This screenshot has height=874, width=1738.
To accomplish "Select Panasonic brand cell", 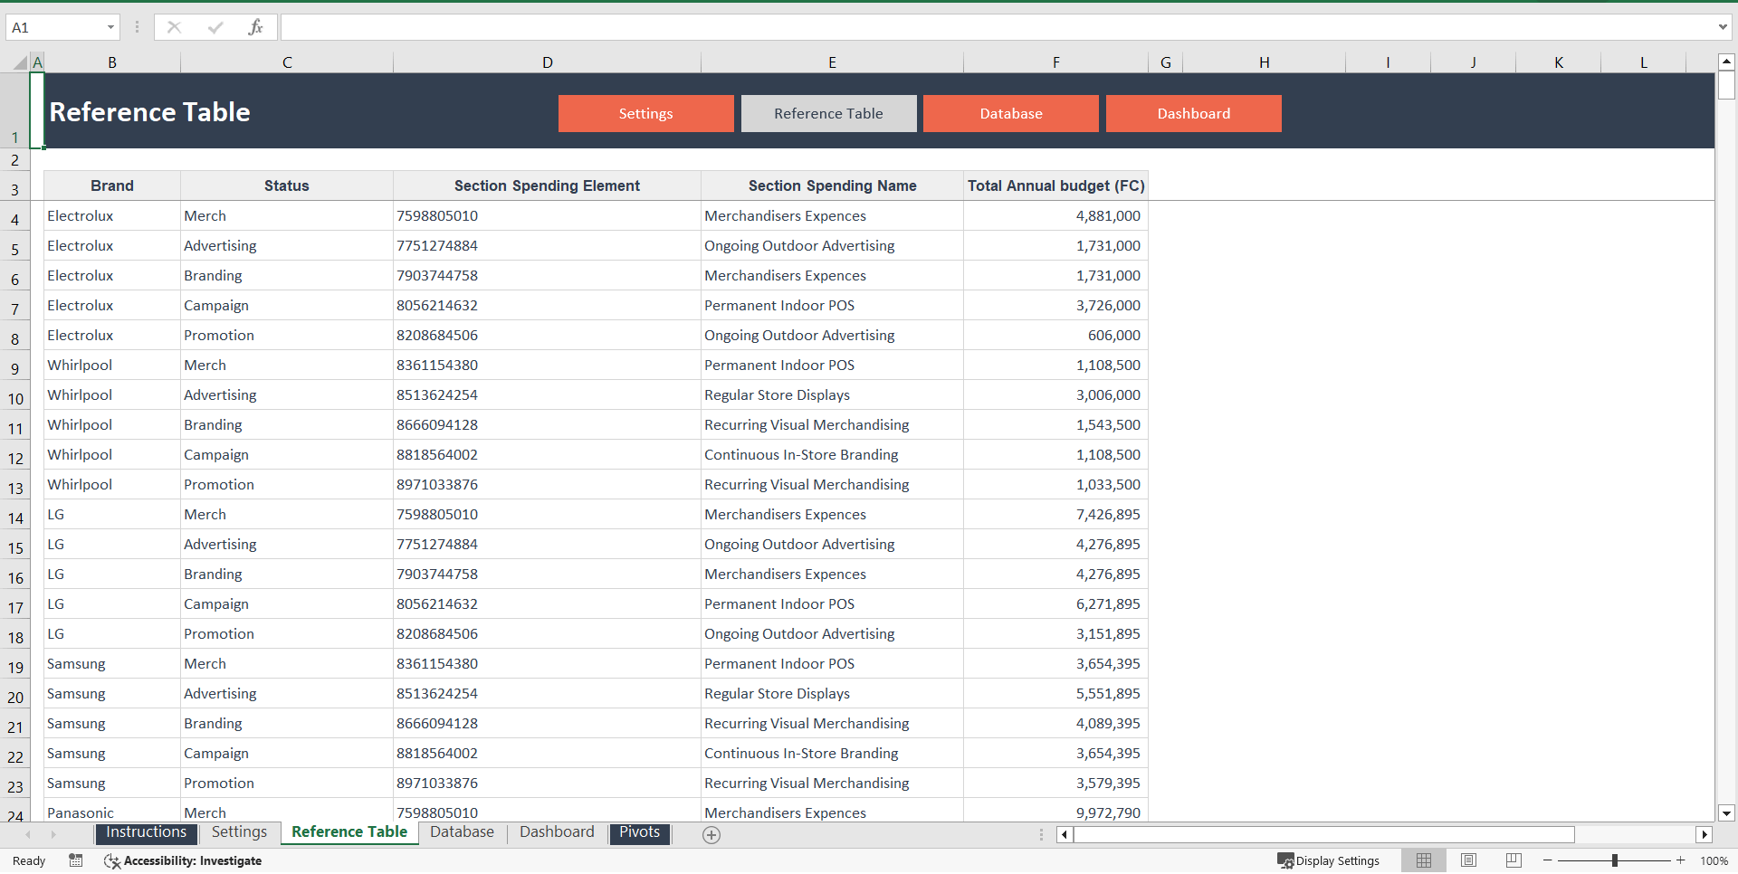I will point(112,812).
